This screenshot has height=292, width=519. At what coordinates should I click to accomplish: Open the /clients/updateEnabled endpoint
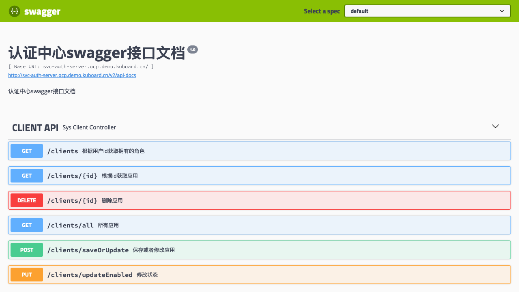coord(90,275)
